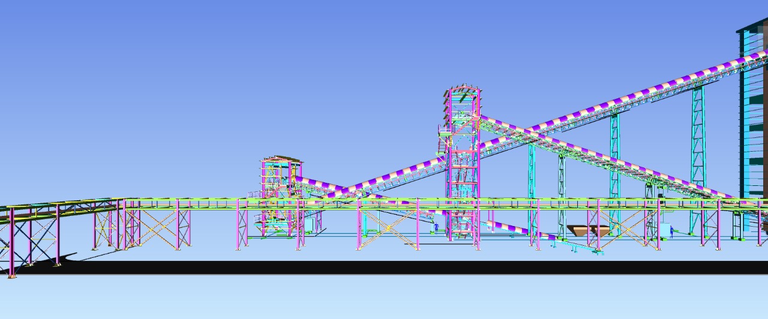This screenshot has width=768, height=319.
Task: Click empty sky area above the left tower
Action: click(276, 90)
